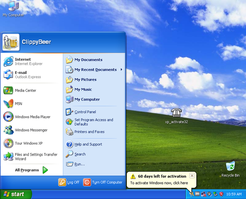Click Safely Remove Hardware tray icon
Viewport: 246px width, 199px height.
click(215, 194)
